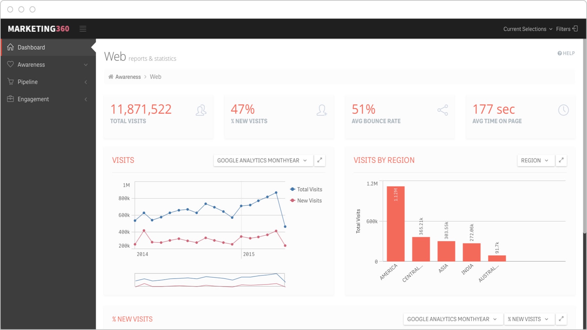Click the share icon on Avg Bounce Rate card
Viewport: 587px width, 330px height.
tap(443, 110)
